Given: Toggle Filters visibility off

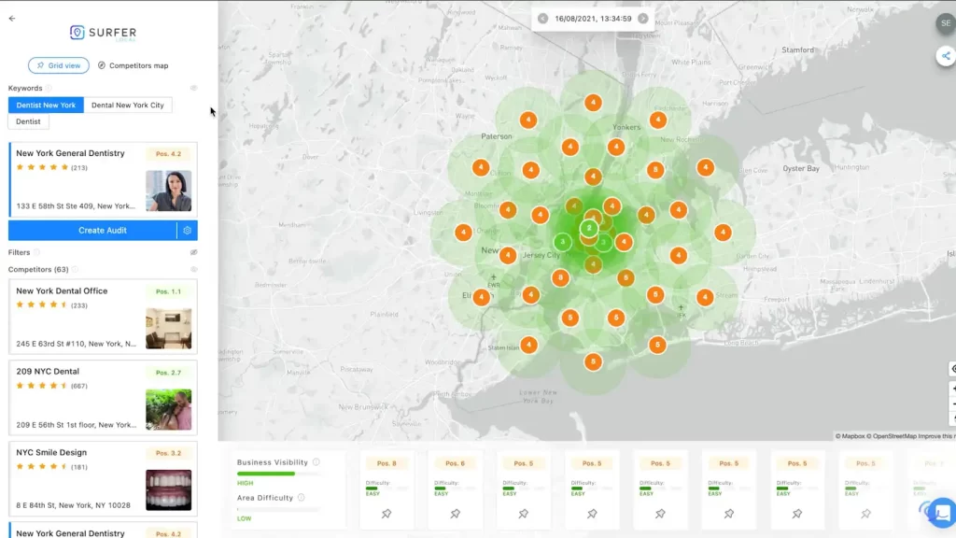Looking at the screenshot, I should coord(193,251).
